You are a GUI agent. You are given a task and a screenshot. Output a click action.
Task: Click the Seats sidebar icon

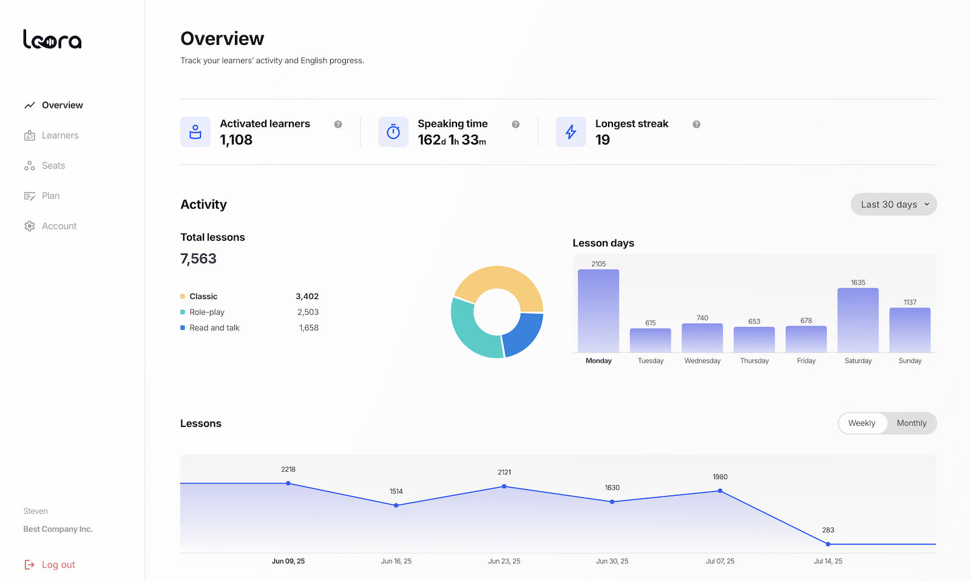point(29,166)
